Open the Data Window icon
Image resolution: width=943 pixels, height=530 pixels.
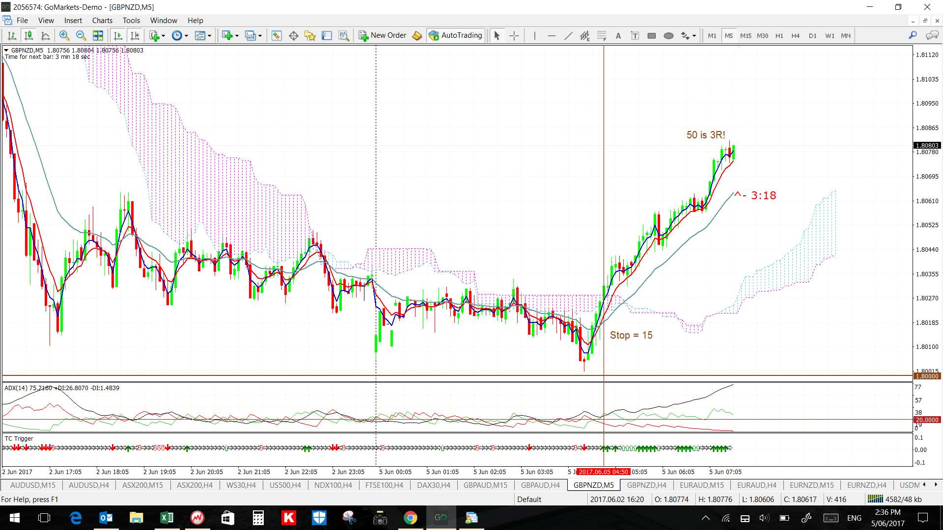[294, 35]
